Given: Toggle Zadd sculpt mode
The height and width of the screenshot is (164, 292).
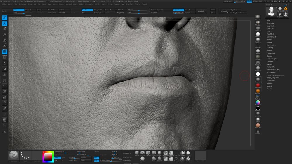Looking at the screenshot, I should [x=57, y=158].
